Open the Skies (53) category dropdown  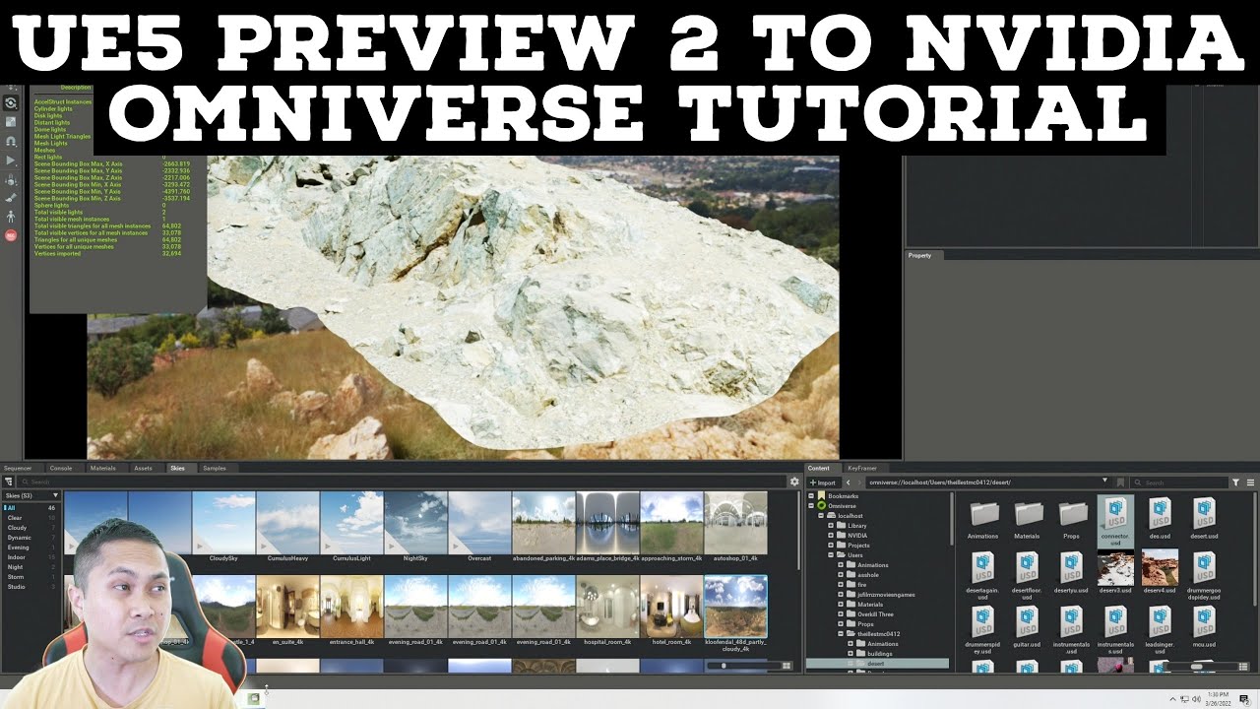point(31,495)
